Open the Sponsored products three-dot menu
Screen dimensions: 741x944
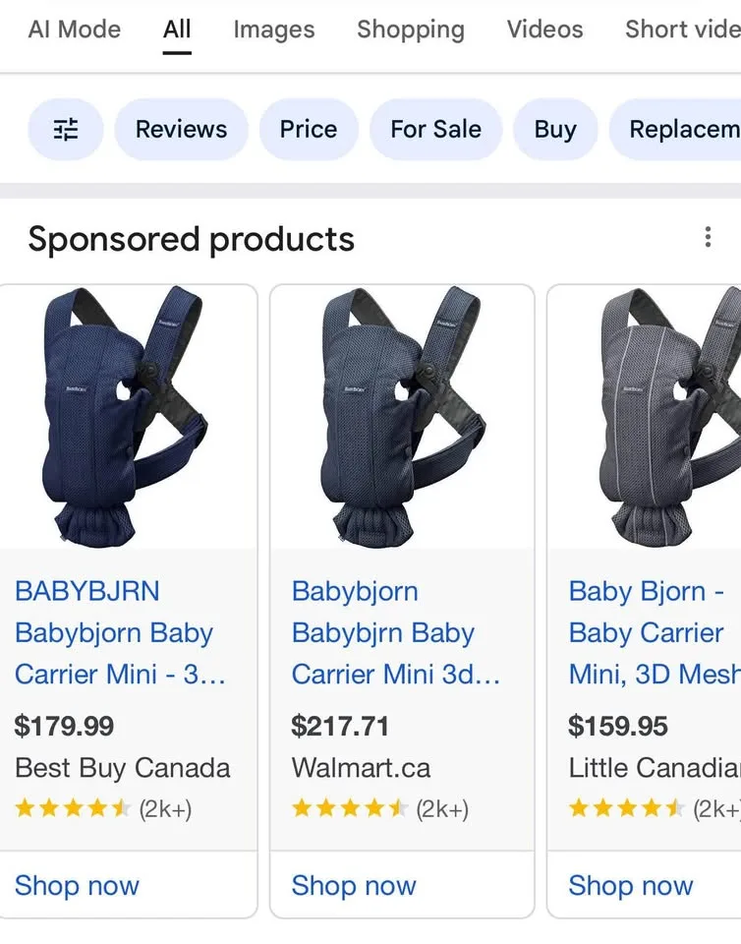tap(708, 237)
